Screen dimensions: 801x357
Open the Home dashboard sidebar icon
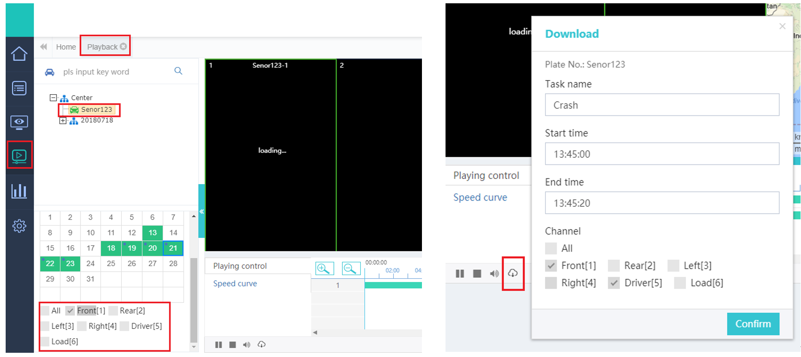[19, 54]
